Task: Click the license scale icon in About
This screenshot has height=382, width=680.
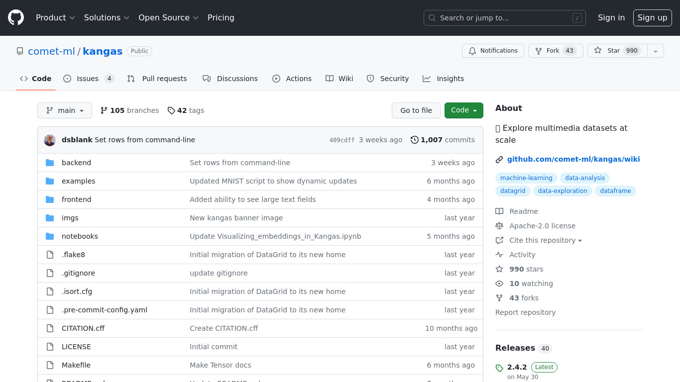Action: point(499,226)
